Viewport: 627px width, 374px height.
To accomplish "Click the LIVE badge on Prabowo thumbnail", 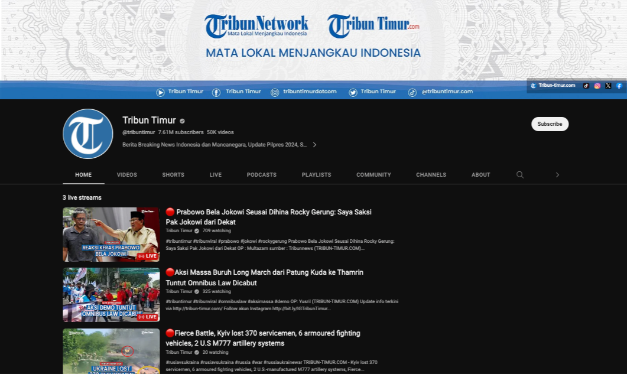I will coord(148,256).
